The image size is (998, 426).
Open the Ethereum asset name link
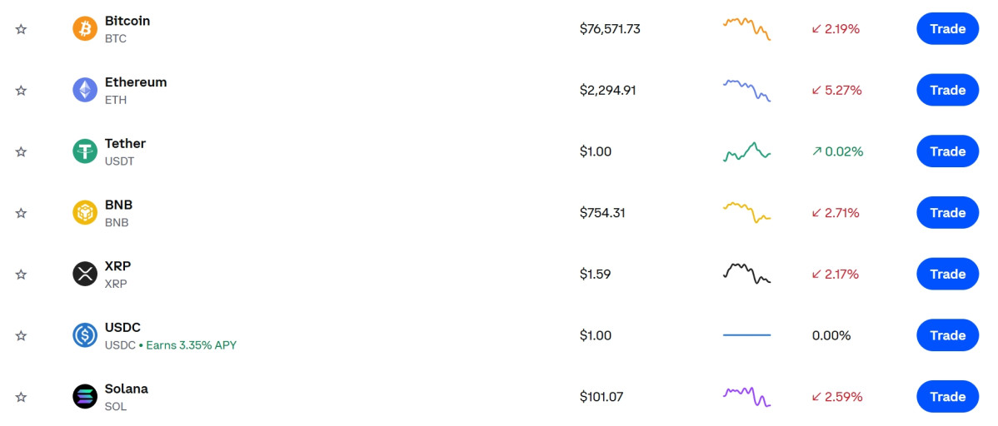[x=136, y=82]
